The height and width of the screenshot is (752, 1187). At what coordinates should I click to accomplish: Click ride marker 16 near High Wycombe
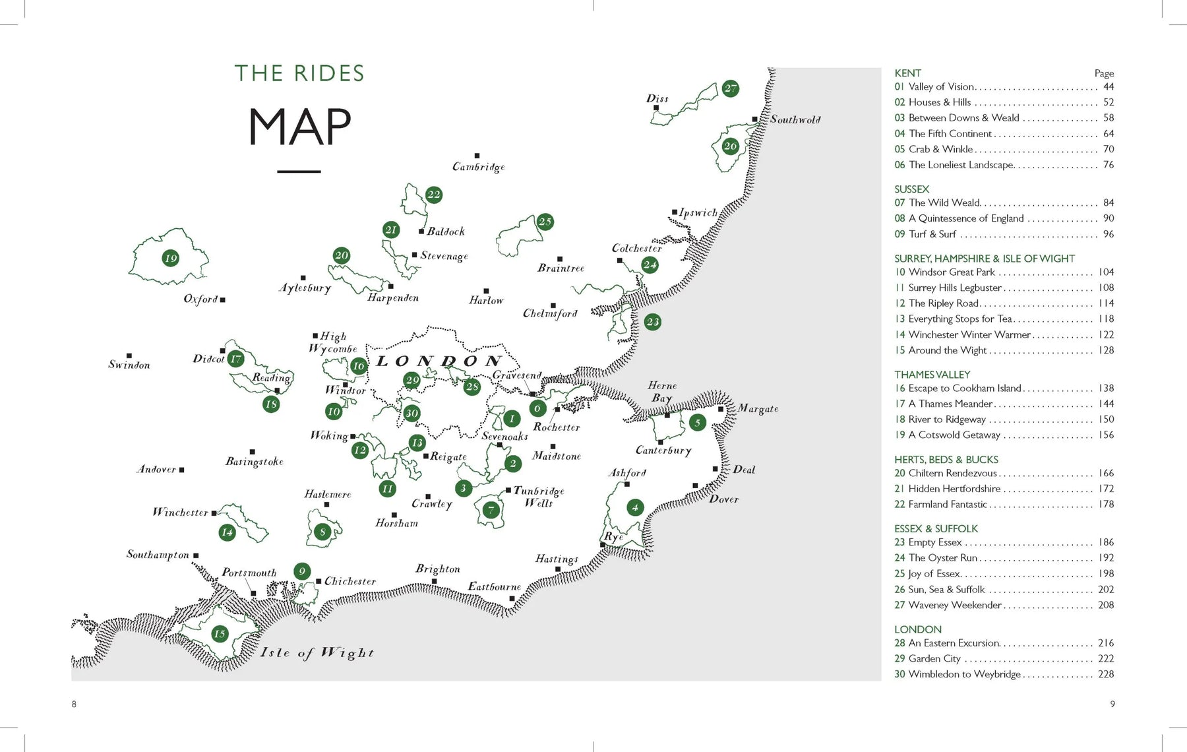pyautogui.click(x=358, y=365)
